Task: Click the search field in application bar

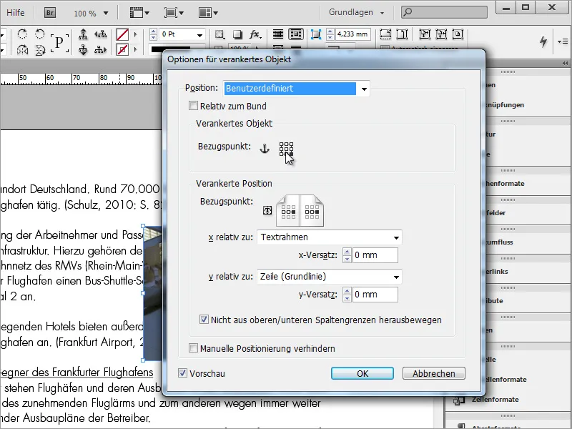Action: 444,12
